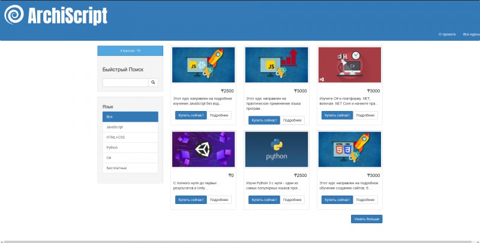Filter courses by JavaScript
The height and width of the screenshot is (243, 480).
pyautogui.click(x=130, y=127)
